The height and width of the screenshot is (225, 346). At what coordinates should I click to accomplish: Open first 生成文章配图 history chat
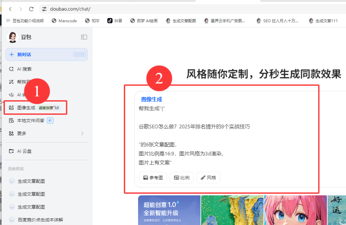pos(31,181)
